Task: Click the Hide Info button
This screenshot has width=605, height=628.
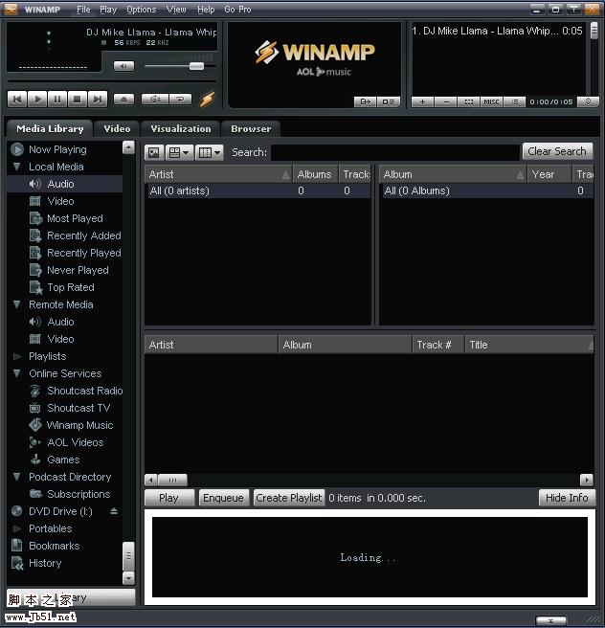Action: 567,498
